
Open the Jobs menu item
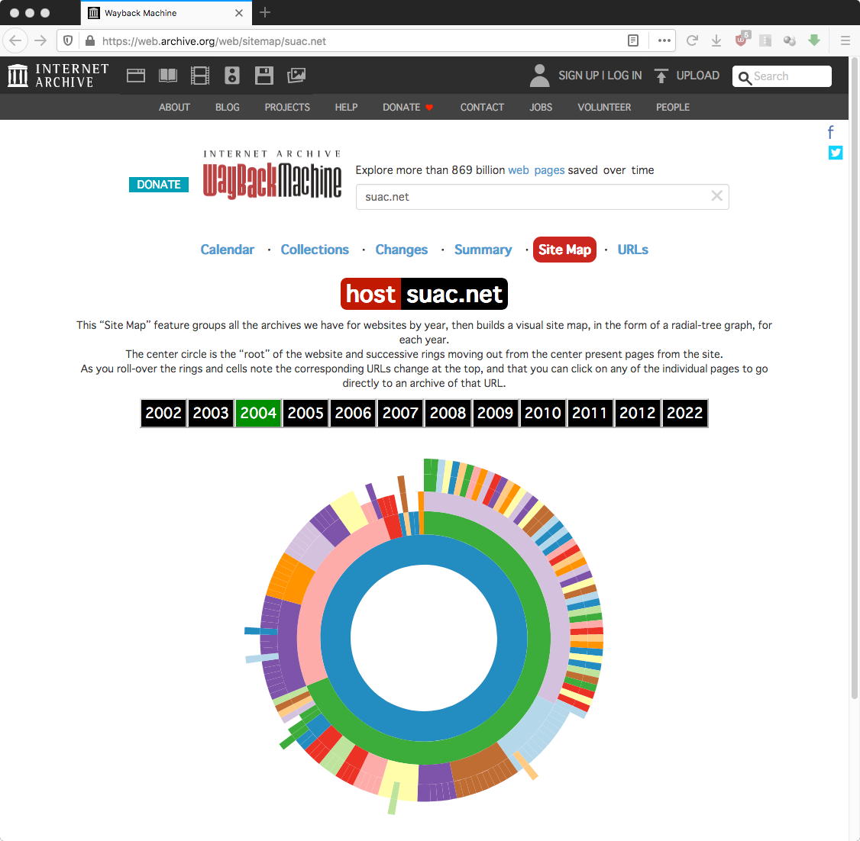[541, 108]
